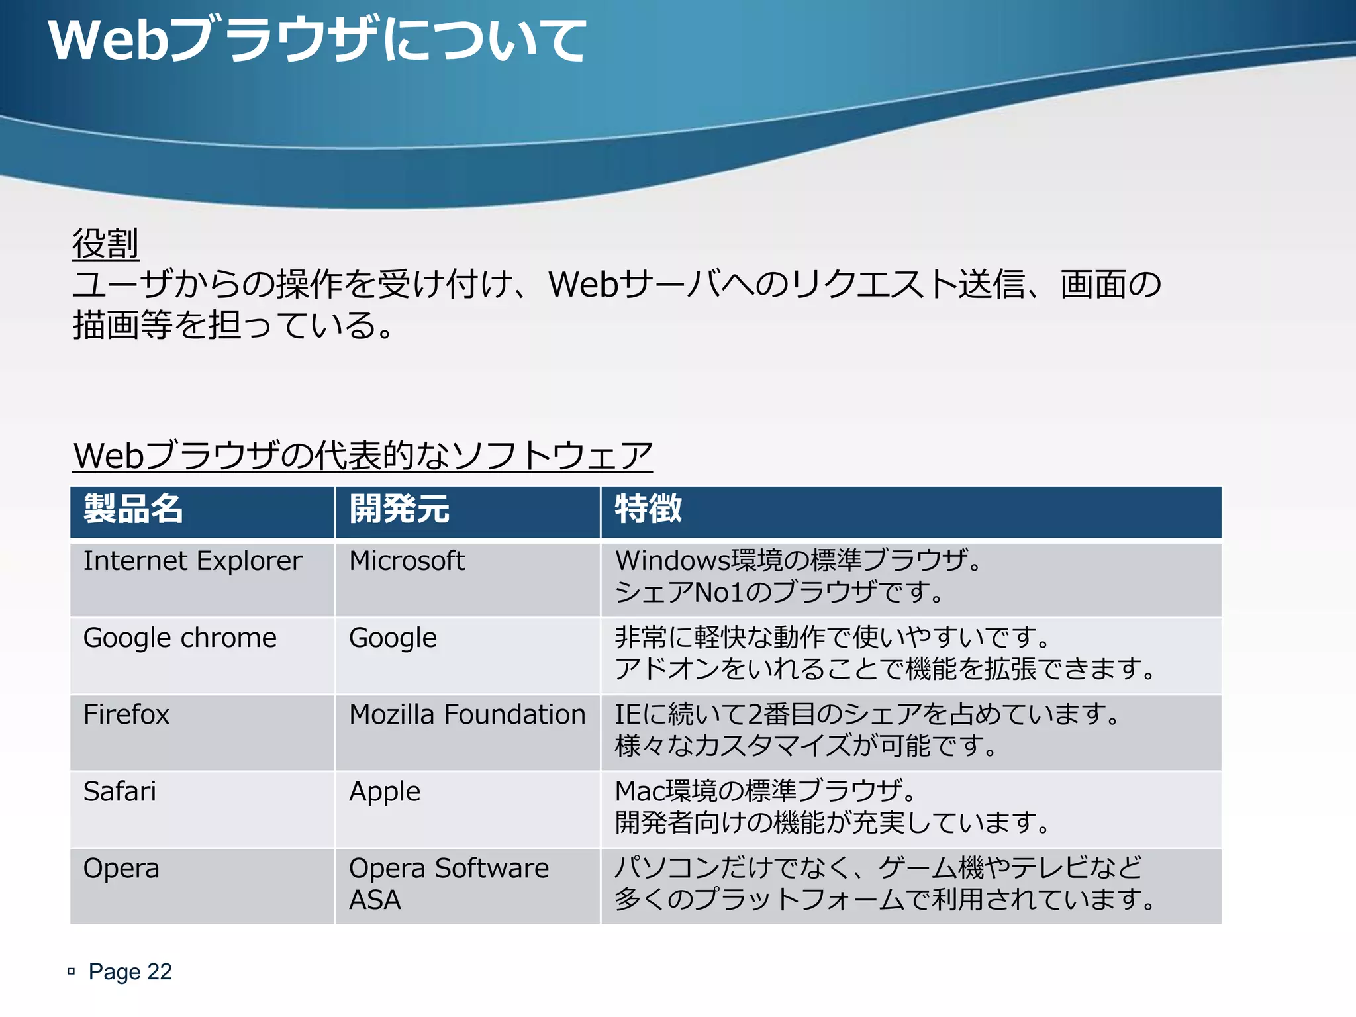Select the 'Google chrome' cell

[x=202, y=656]
